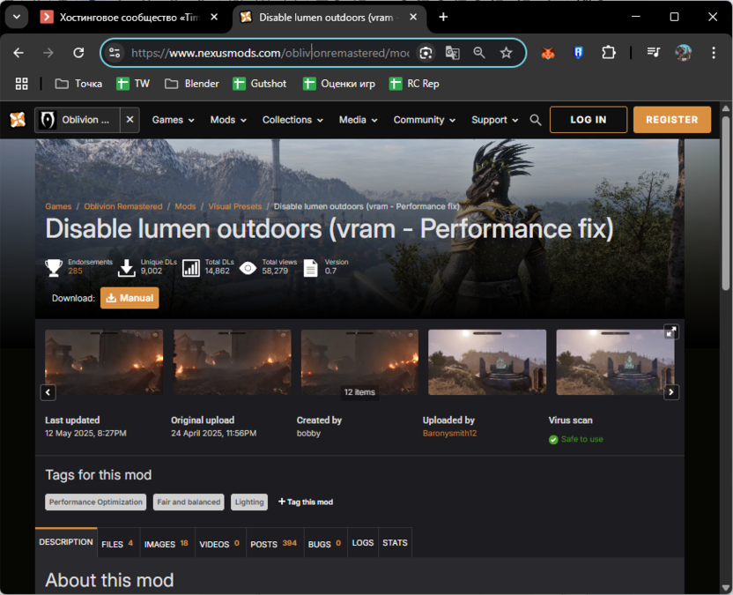
Task: Expand the Support dropdown menu
Action: point(494,120)
